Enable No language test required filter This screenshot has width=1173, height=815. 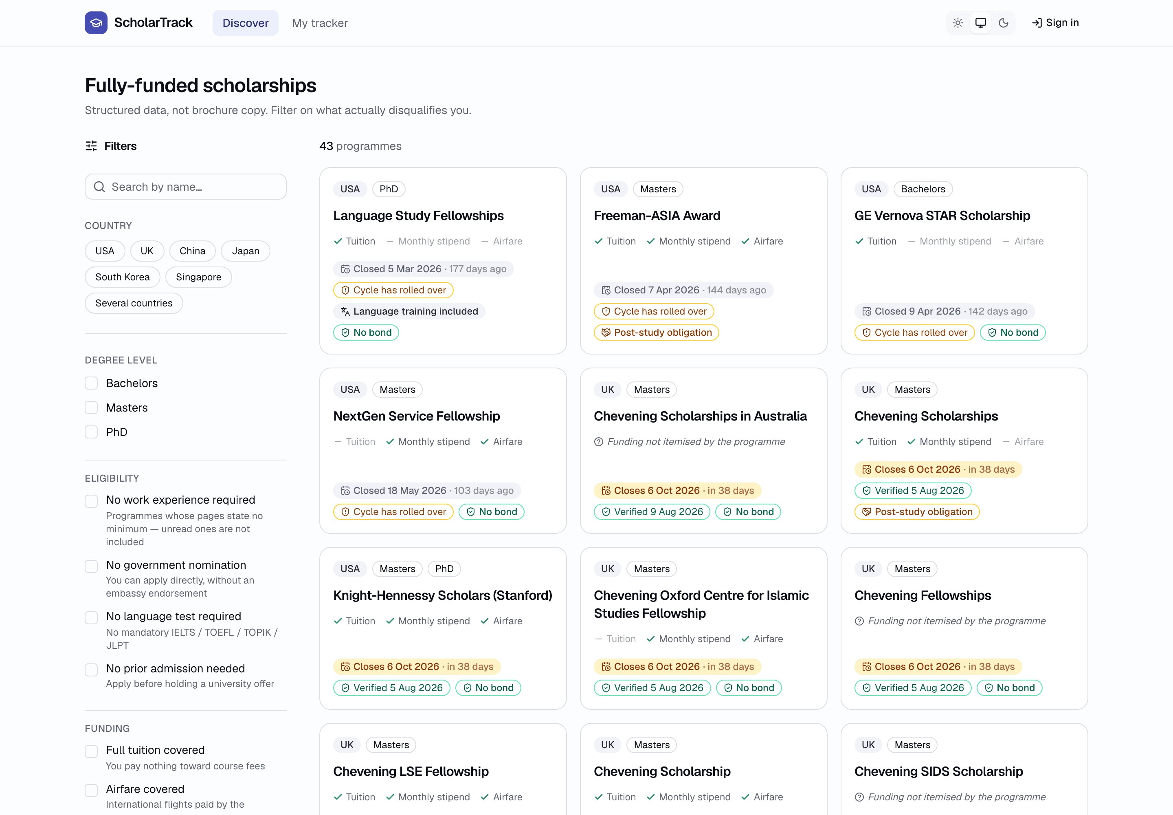point(91,617)
